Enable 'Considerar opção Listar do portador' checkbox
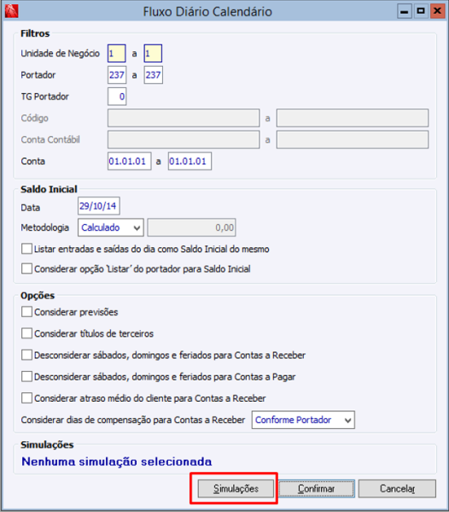This screenshot has height=512, width=449. (26, 268)
